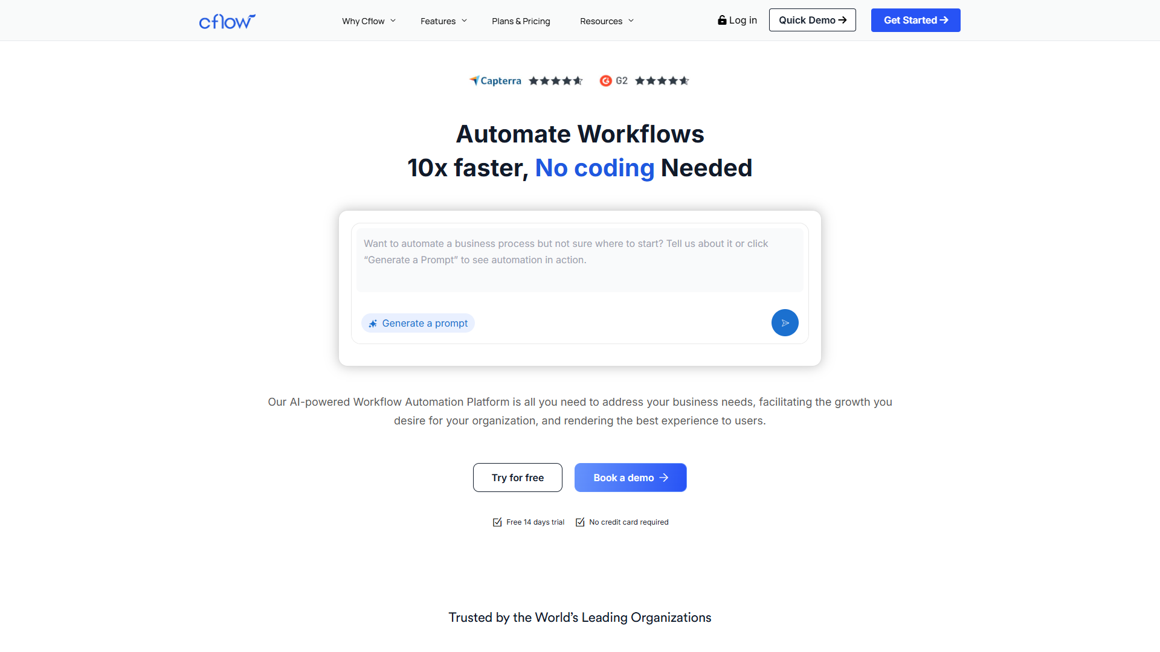Click the No credit card required checkmark

580,522
